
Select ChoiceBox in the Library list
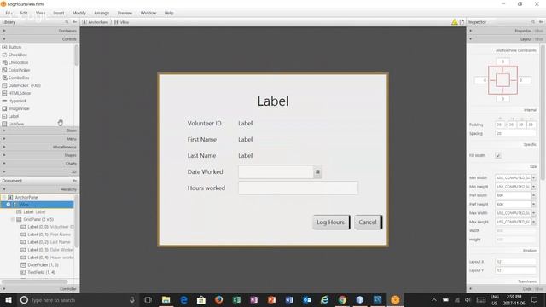point(18,62)
